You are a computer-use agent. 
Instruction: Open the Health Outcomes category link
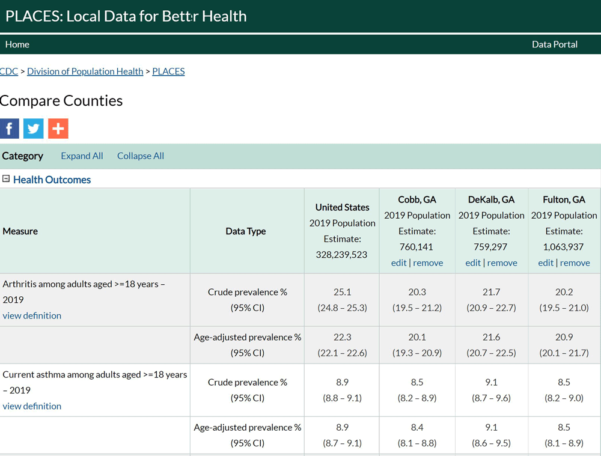(52, 179)
